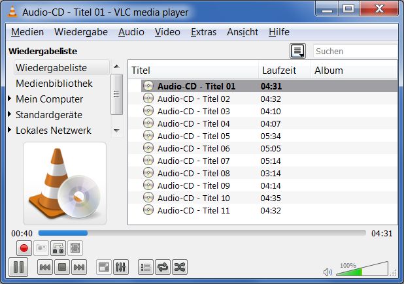Toggle the A-B loop button
The image size is (404, 284).
pos(58,248)
